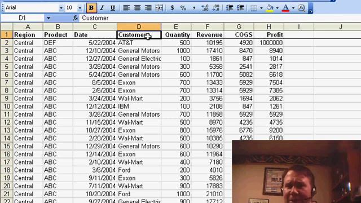Screen dimensions: 361x203
Task: Click the Insert Function fx icon
Action: click(x=75, y=18)
